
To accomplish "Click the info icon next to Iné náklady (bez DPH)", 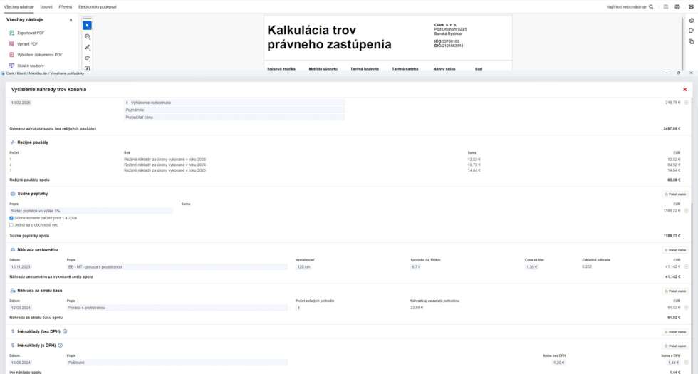I will (x=65, y=331).
